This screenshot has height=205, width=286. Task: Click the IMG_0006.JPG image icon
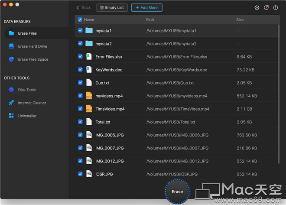89,135
